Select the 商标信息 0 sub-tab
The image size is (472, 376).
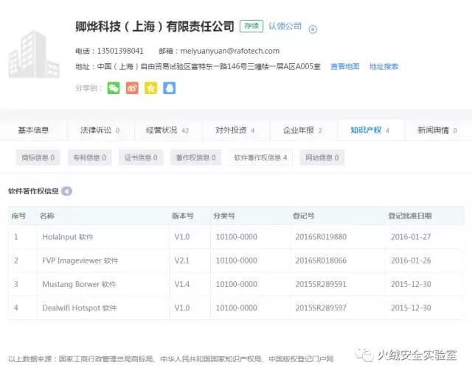click(x=38, y=157)
